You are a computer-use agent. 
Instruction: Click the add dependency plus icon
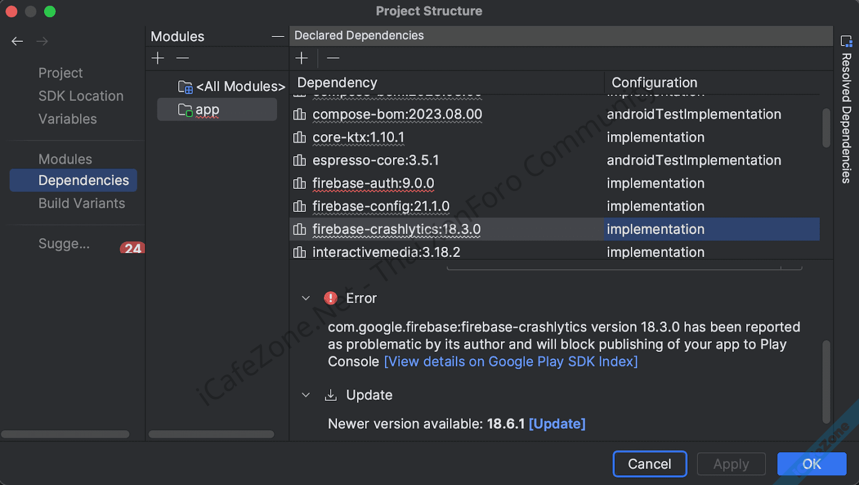pyautogui.click(x=302, y=58)
